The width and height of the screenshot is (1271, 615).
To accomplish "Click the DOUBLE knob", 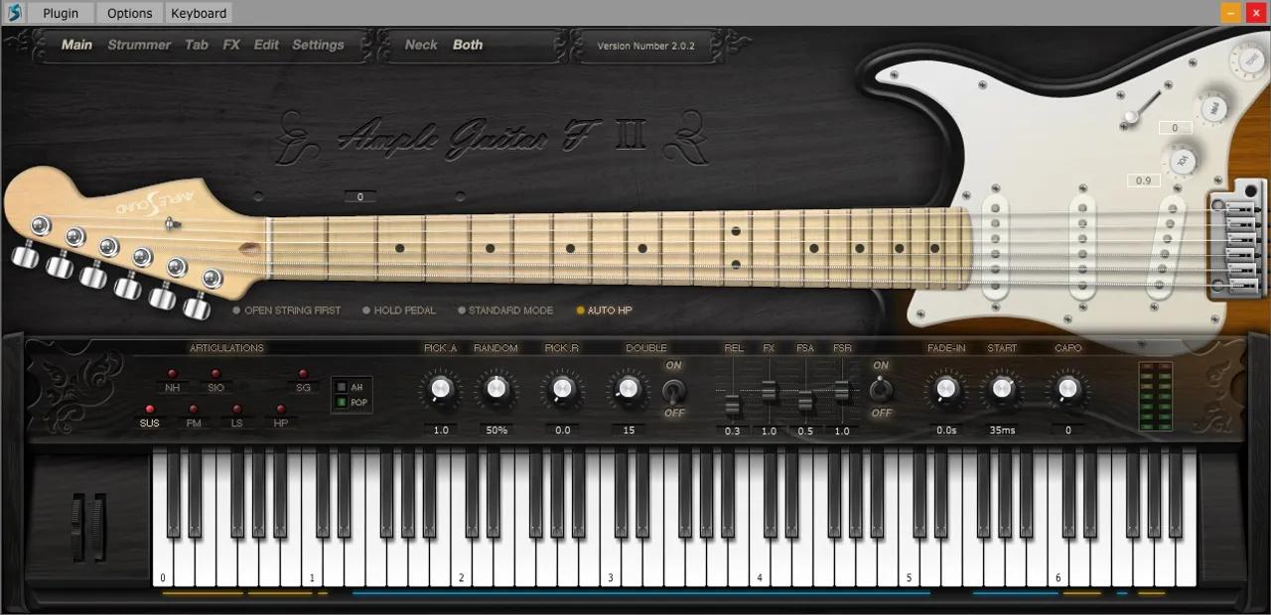I will click(x=627, y=390).
